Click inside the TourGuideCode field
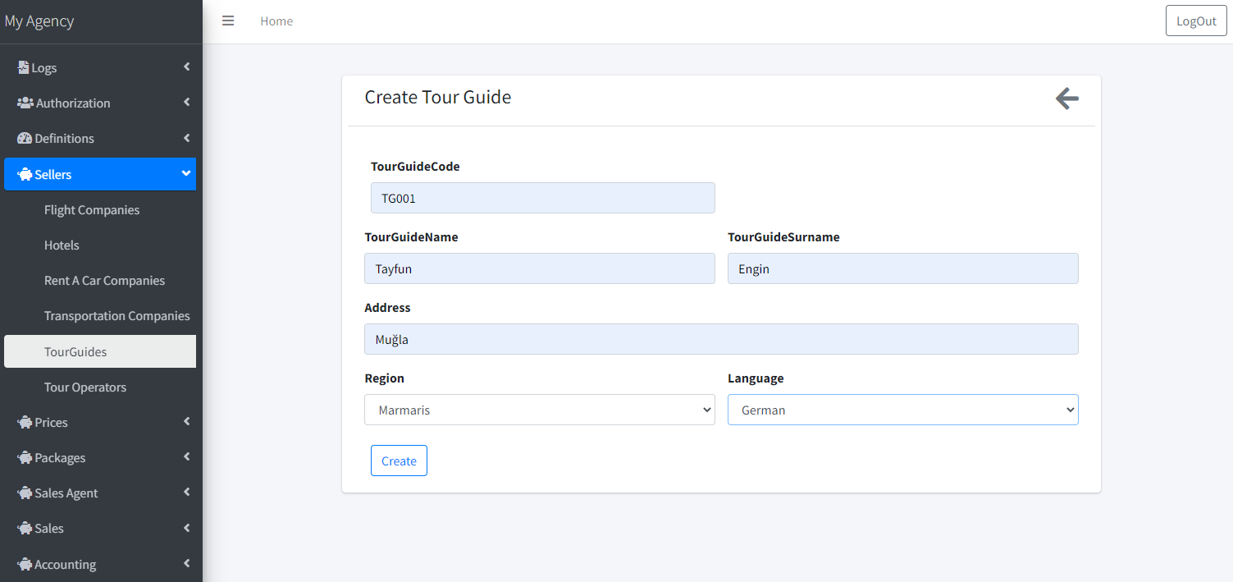This screenshot has width=1233, height=582. [542, 198]
